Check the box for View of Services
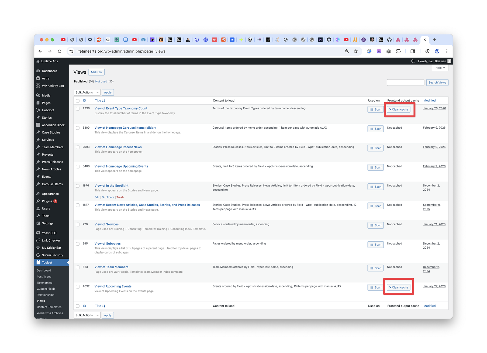Screen dimensions: 487x353 tap(78, 224)
